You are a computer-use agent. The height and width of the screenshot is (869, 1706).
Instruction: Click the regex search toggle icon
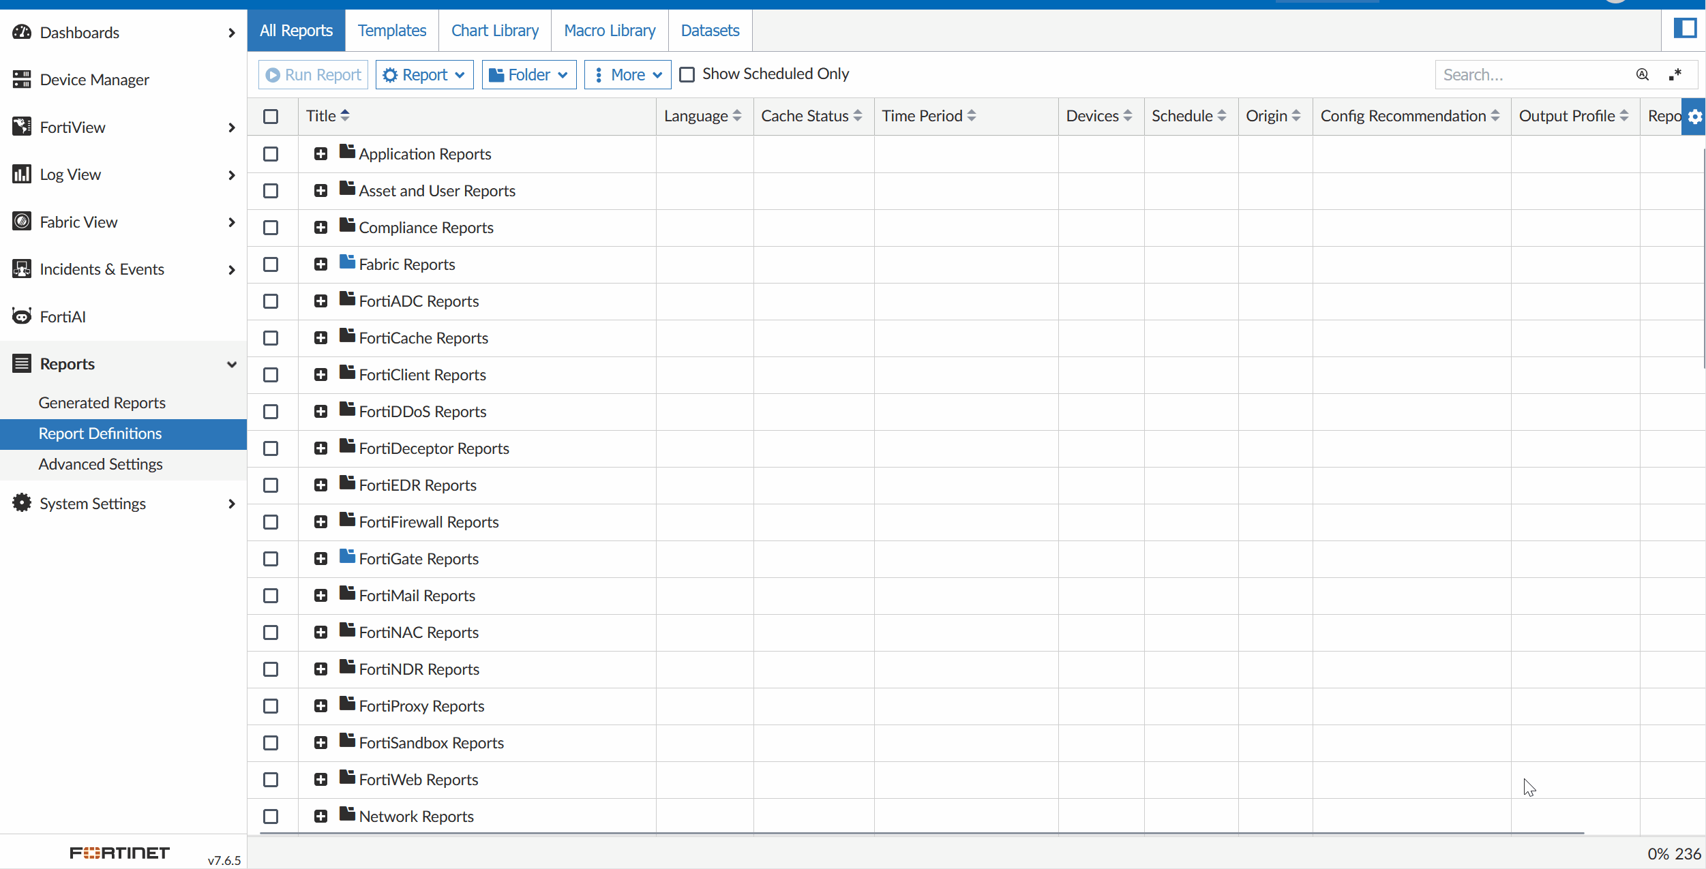[x=1675, y=75]
